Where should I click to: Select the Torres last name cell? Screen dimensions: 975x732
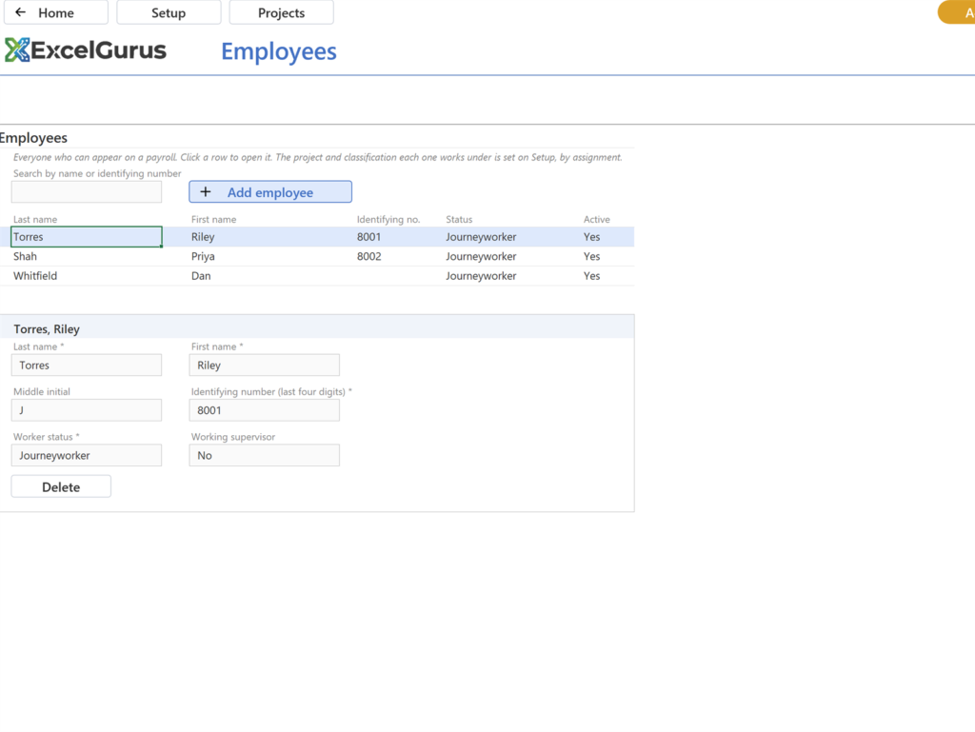(87, 237)
